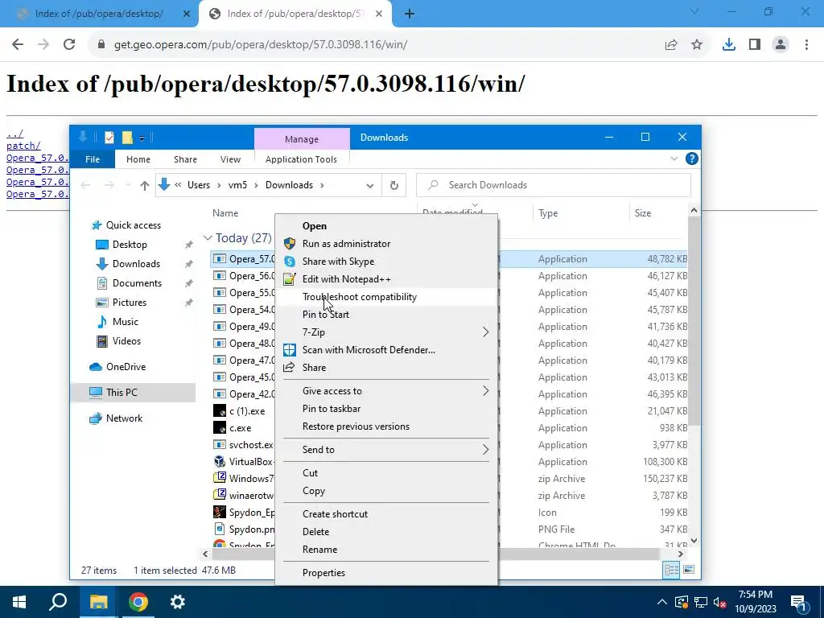Image resolution: width=824 pixels, height=618 pixels.
Task: Select Properties in context menu
Action: 386,573
